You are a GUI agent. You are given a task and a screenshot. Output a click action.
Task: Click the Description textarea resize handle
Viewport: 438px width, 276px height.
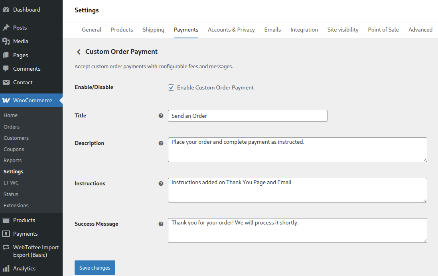[425, 160]
